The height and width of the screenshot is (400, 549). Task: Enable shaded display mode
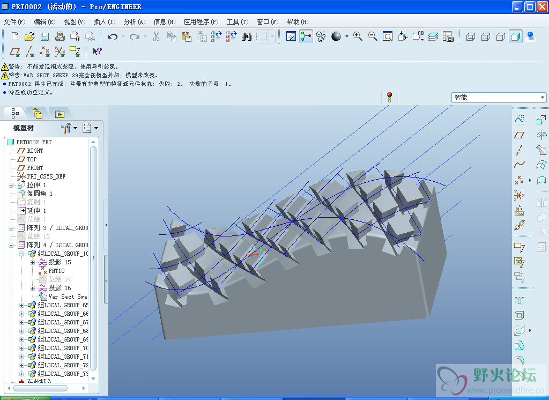pos(516,36)
